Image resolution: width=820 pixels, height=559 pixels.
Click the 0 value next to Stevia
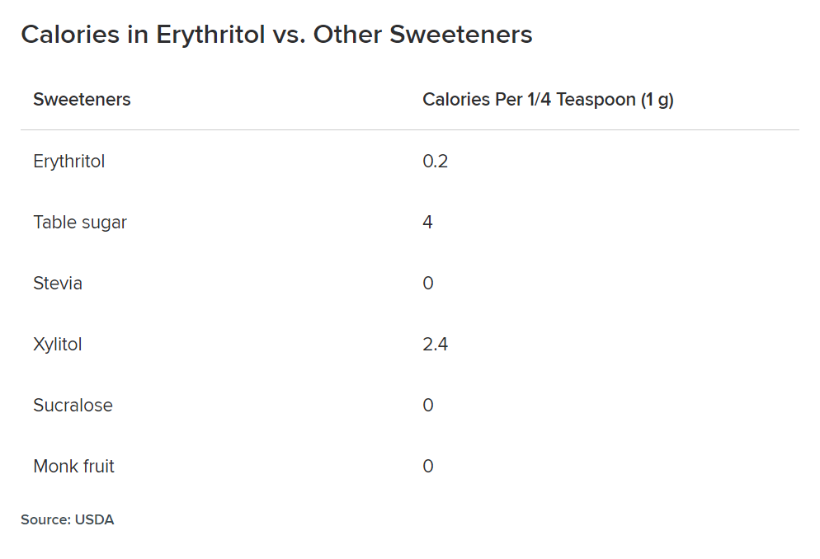click(428, 283)
